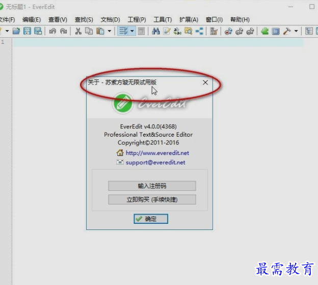The height and width of the screenshot is (285, 318).
Task: Redo the last undone edit
Action: pyautogui.click(x=64, y=31)
